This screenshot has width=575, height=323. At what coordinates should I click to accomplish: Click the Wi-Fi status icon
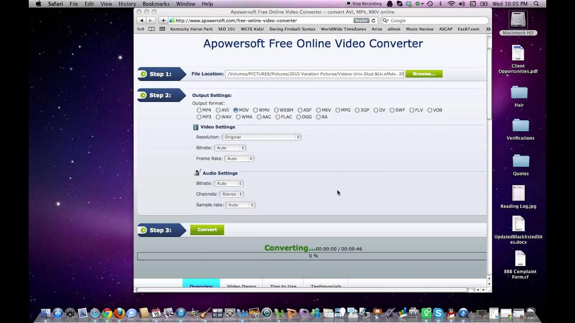click(x=451, y=4)
